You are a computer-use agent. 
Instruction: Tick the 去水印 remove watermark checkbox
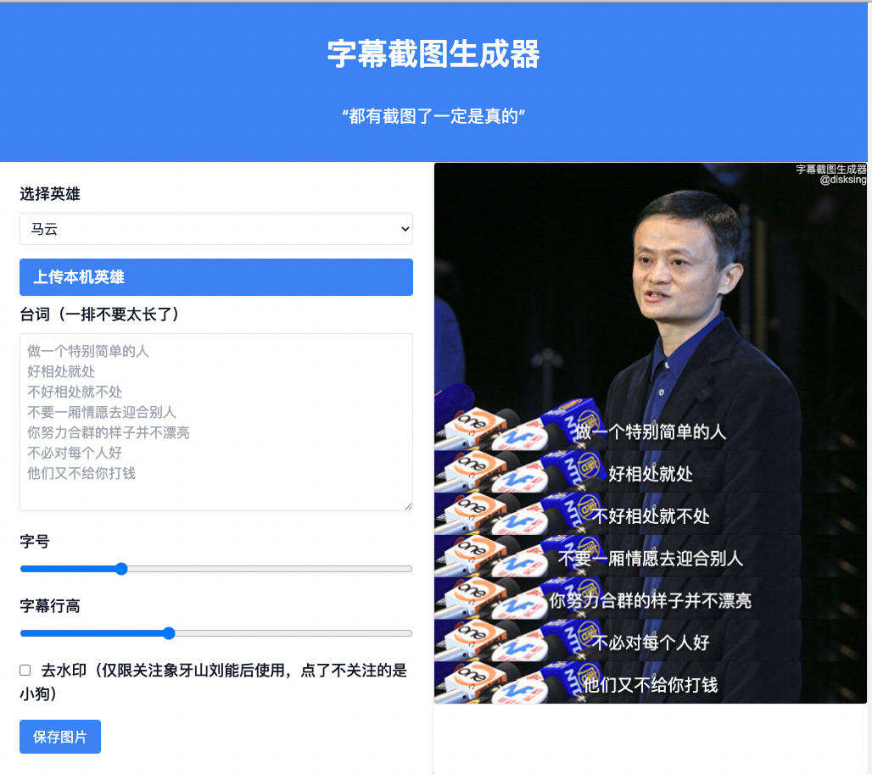tap(25, 670)
